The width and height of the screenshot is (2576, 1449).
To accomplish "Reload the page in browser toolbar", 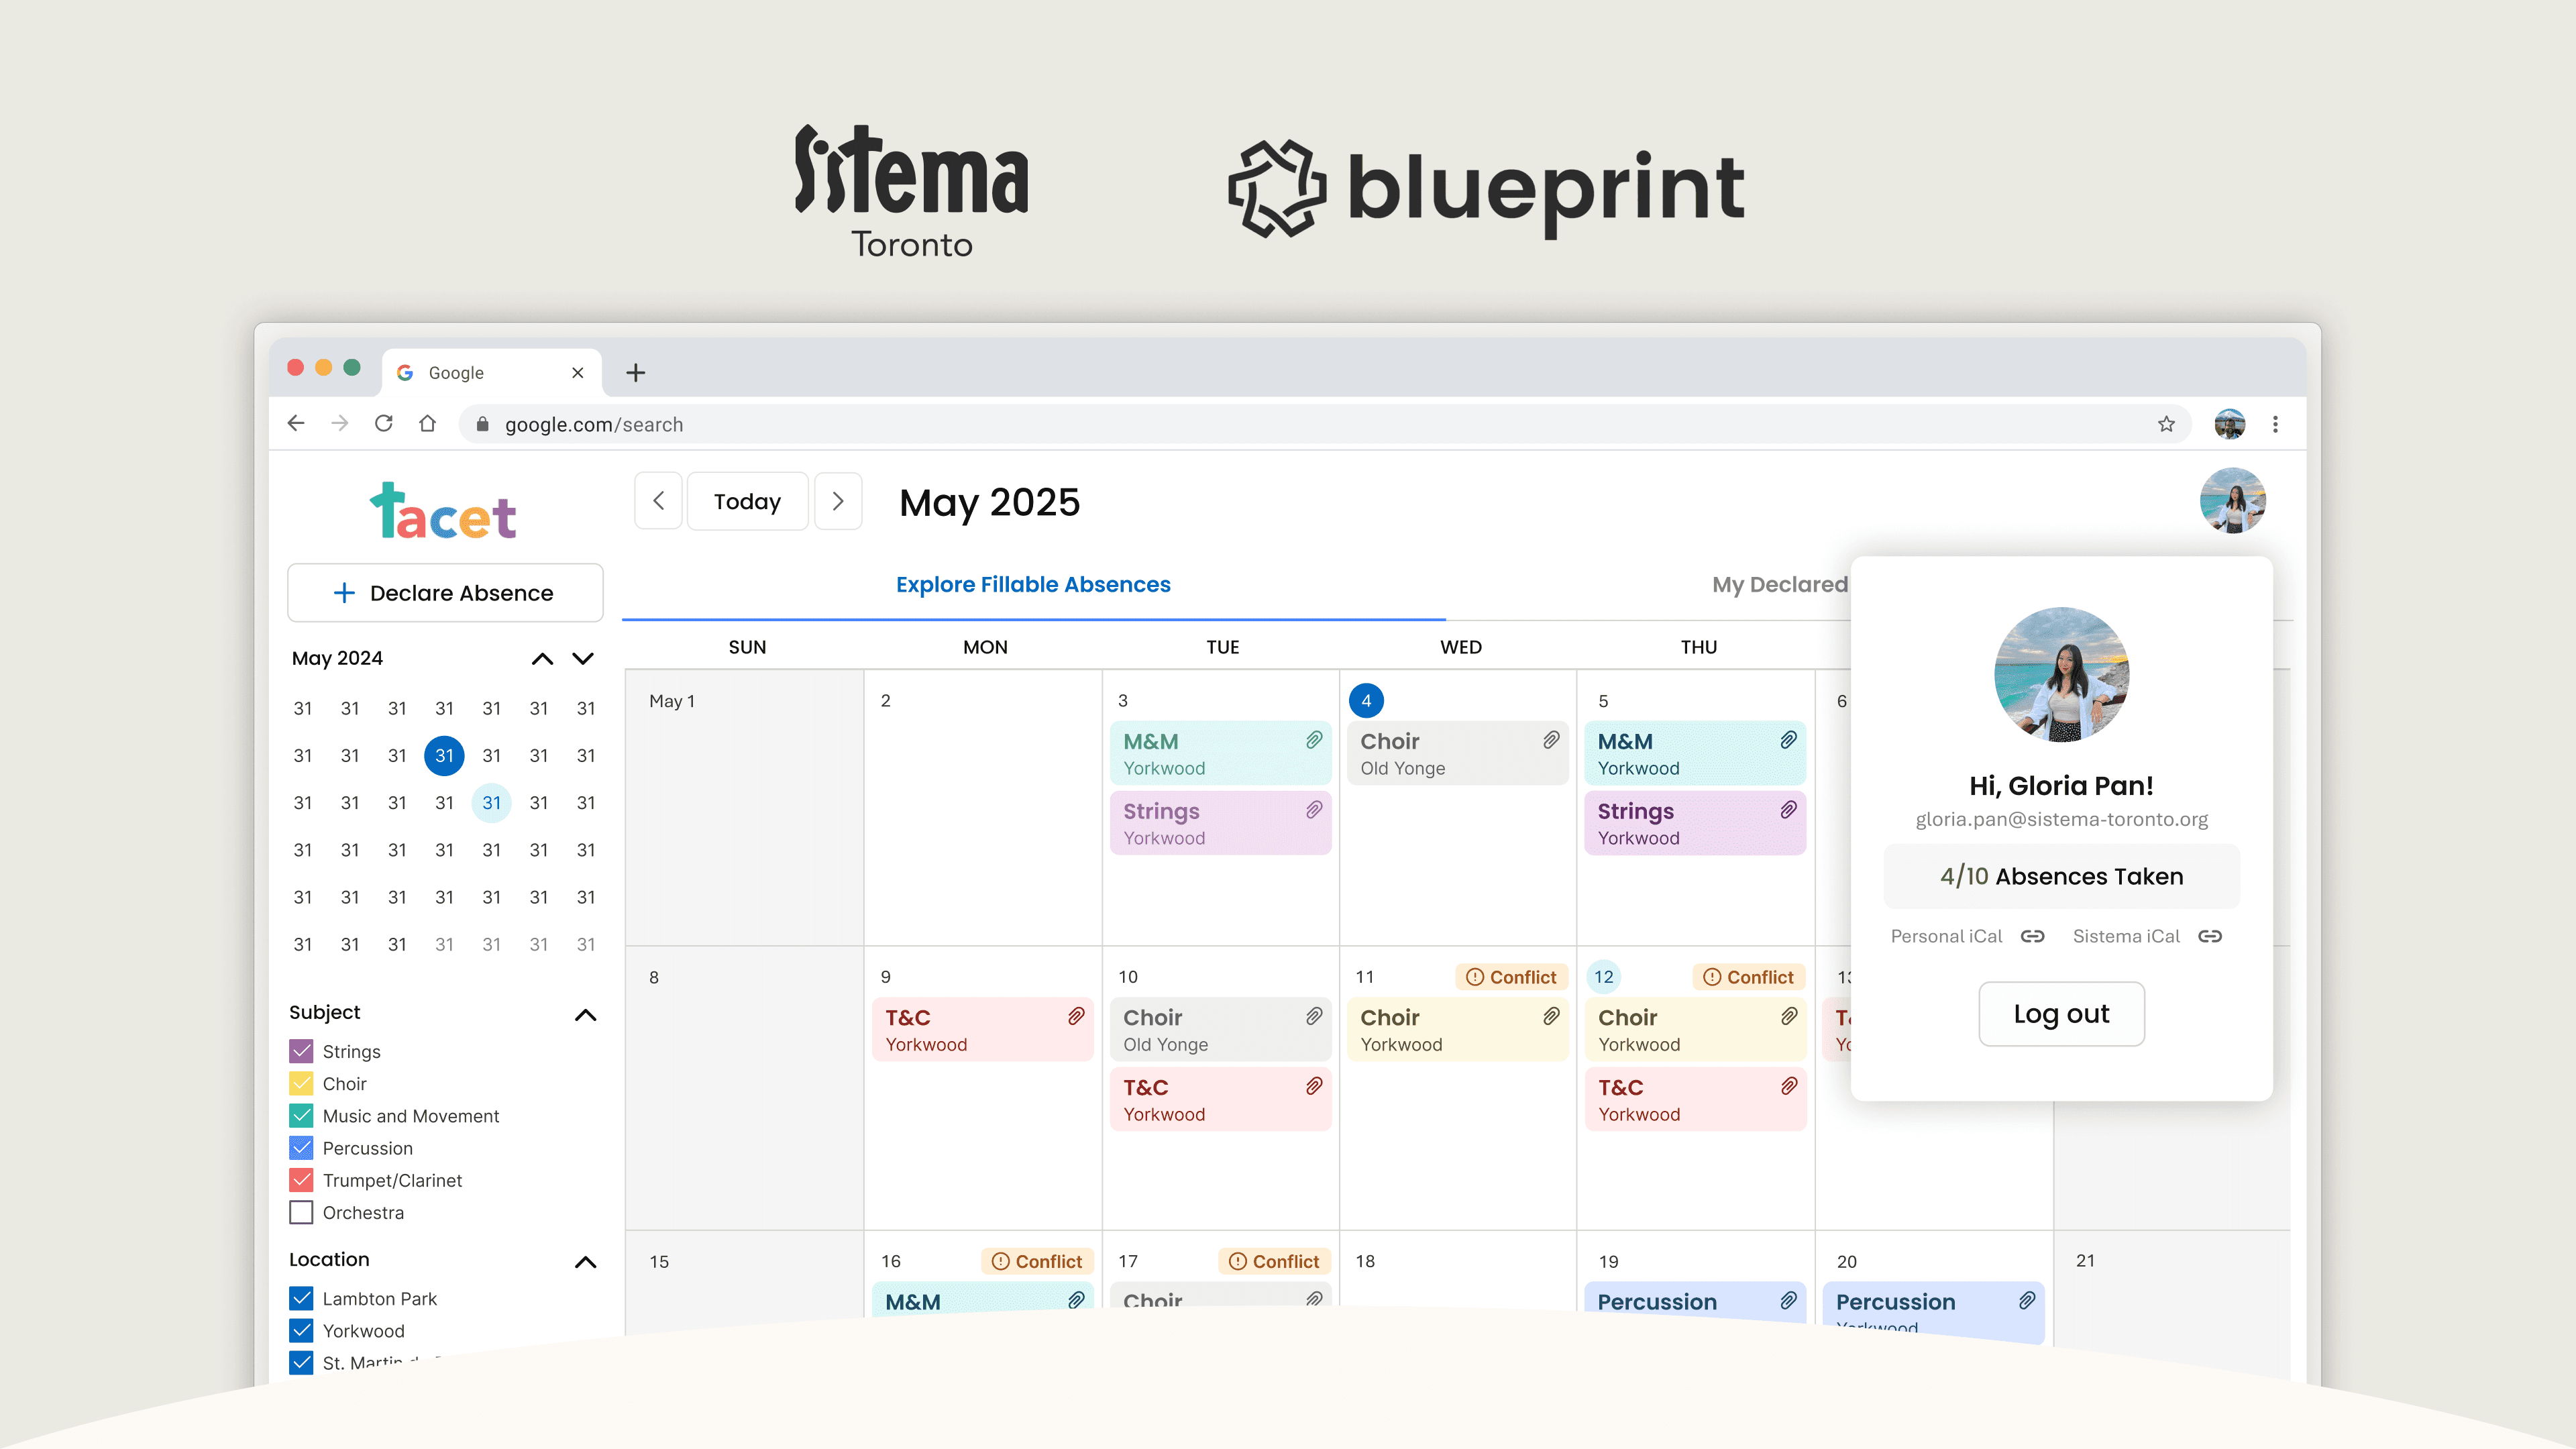I will click(384, 424).
